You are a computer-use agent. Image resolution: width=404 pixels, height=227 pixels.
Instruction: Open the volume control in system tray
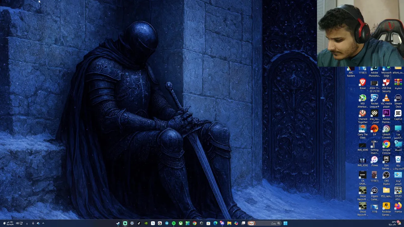click(x=17, y=223)
